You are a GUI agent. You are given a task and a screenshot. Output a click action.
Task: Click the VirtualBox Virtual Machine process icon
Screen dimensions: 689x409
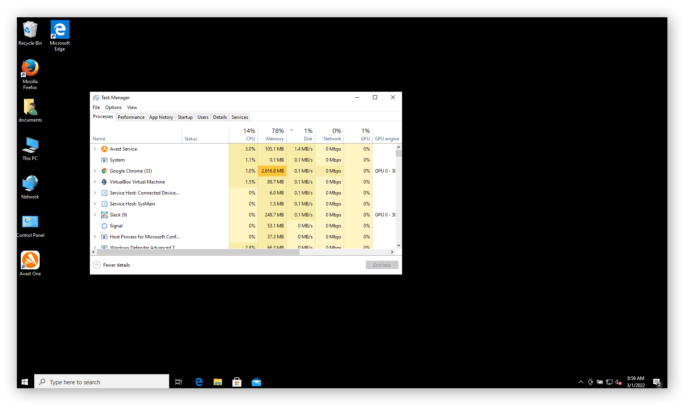tap(104, 182)
